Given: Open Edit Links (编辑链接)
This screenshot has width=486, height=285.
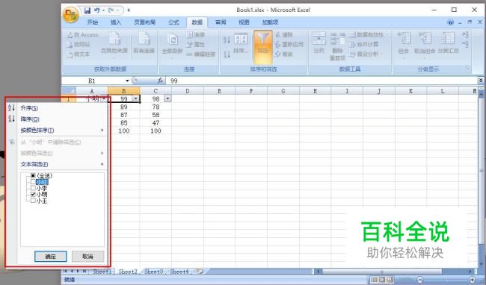Looking at the screenshot, I should [x=201, y=54].
